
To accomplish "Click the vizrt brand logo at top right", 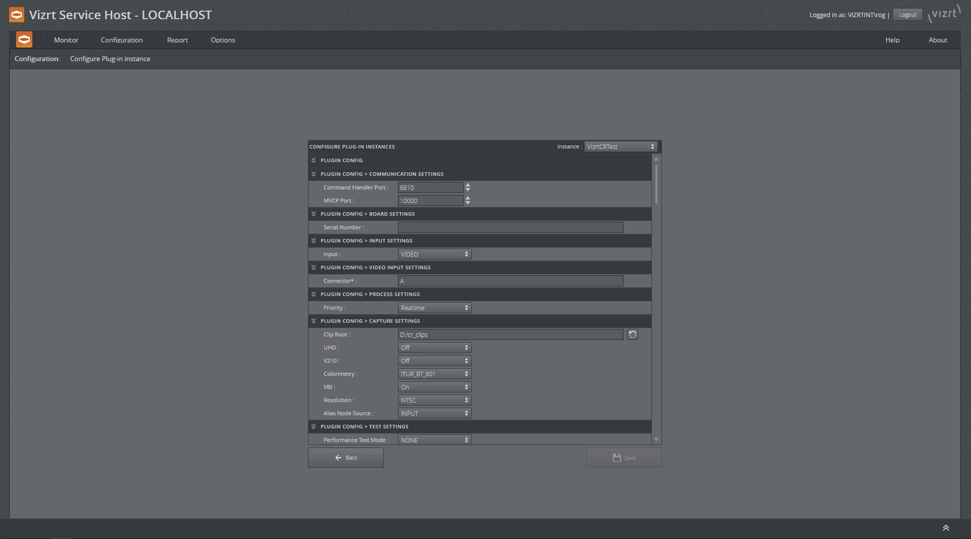I will [x=944, y=14].
